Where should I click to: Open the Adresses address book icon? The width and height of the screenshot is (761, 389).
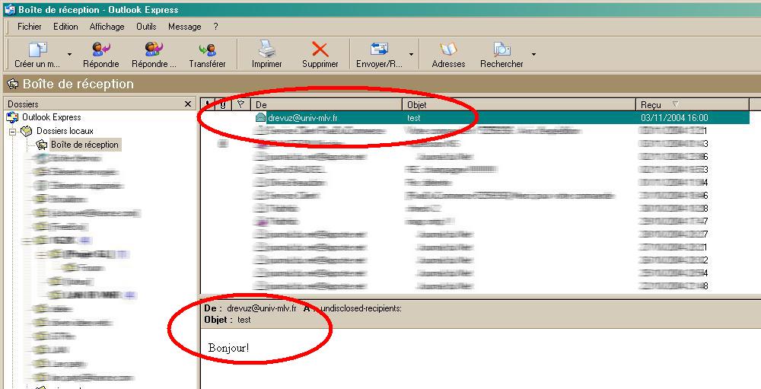(448, 51)
